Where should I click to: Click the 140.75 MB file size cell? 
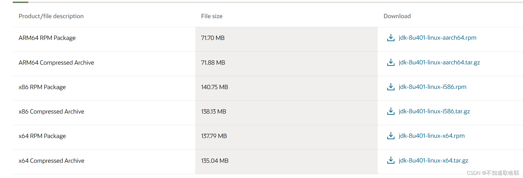(x=215, y=87)
